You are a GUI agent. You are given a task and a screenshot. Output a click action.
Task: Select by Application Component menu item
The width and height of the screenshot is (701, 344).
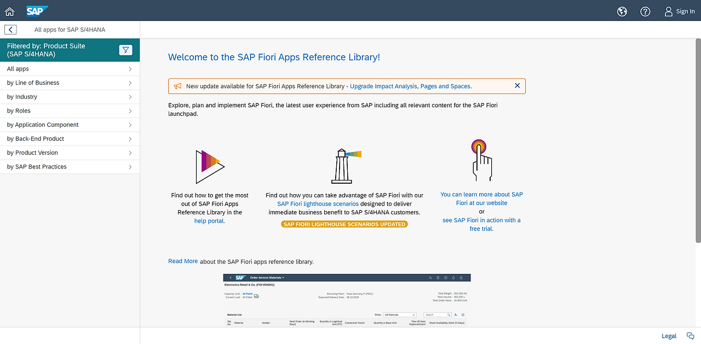tap(70, 125)
